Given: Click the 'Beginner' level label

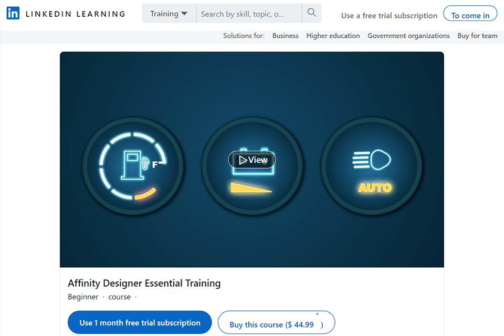Looking at the screenshot, I should (83, 297).
